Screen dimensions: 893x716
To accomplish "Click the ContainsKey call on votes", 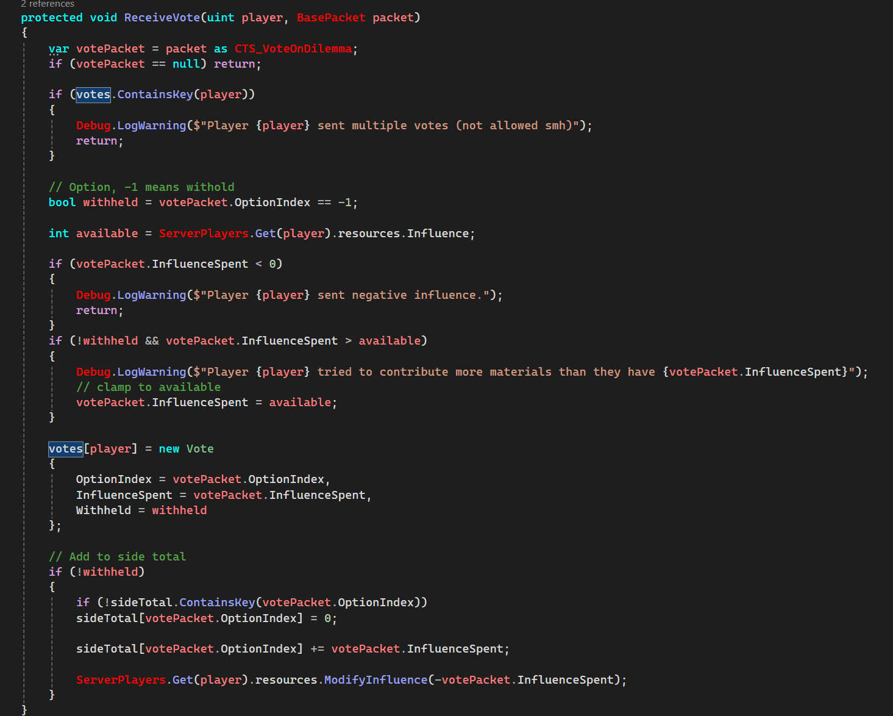I will 155,95.
